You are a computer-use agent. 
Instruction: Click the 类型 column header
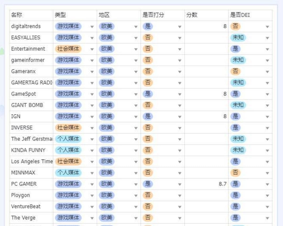60,15
